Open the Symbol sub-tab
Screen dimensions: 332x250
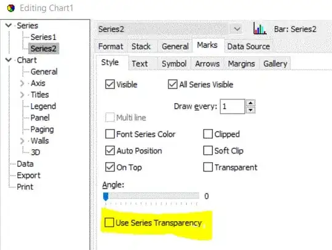click(x=174, y=63)
